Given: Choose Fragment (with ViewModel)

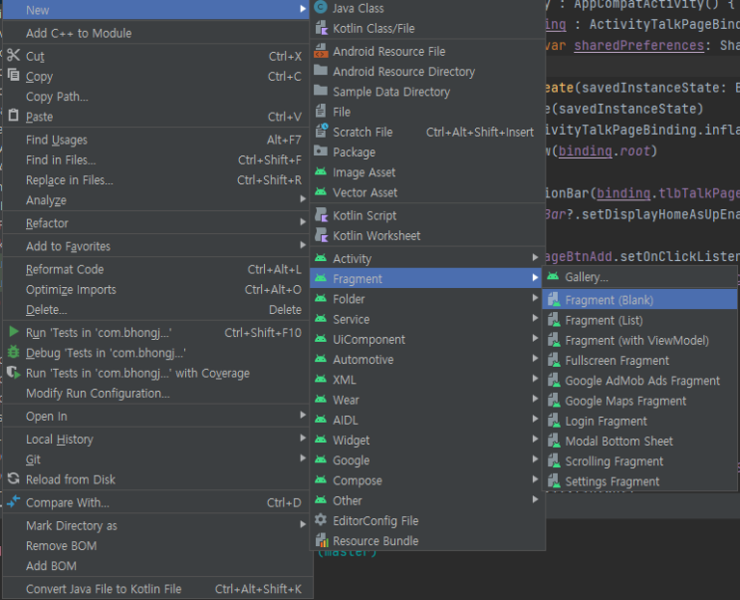Looking at the screenshot, I should (639, 340).
